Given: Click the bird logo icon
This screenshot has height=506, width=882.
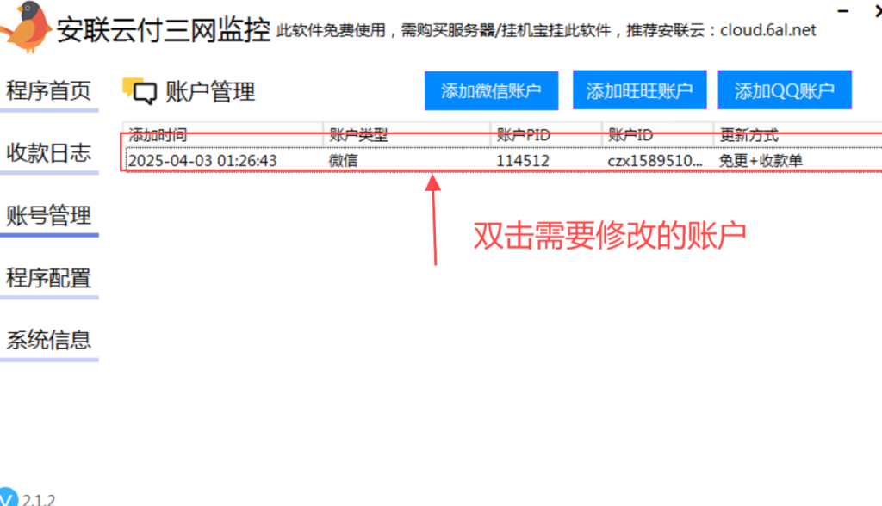Looking at the screenshot, I should tap(27, 27).
